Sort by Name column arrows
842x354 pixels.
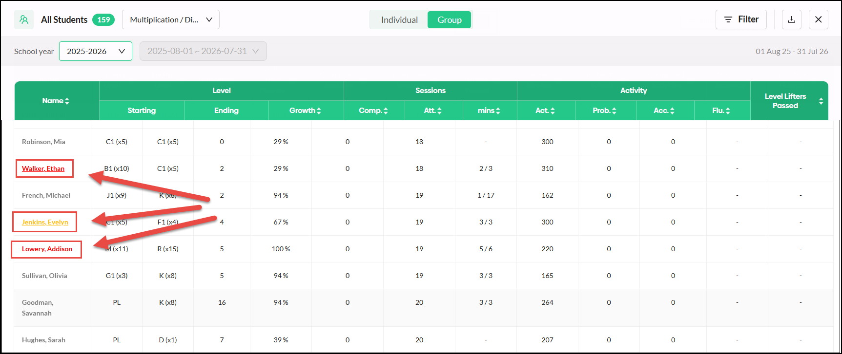[x=67, y=101]
